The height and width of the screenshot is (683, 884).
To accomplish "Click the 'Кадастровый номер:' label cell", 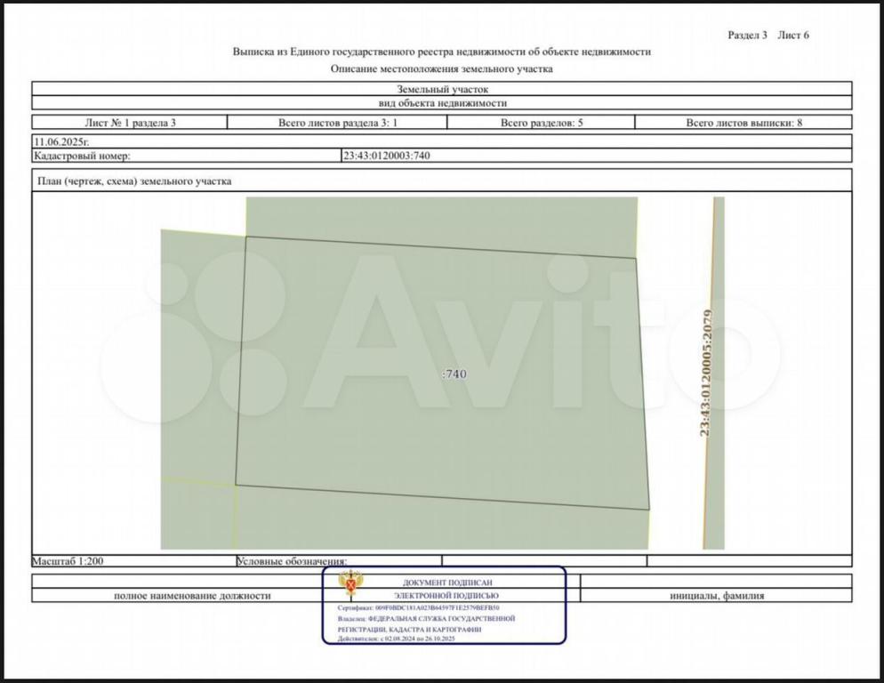I will (82, 156).
